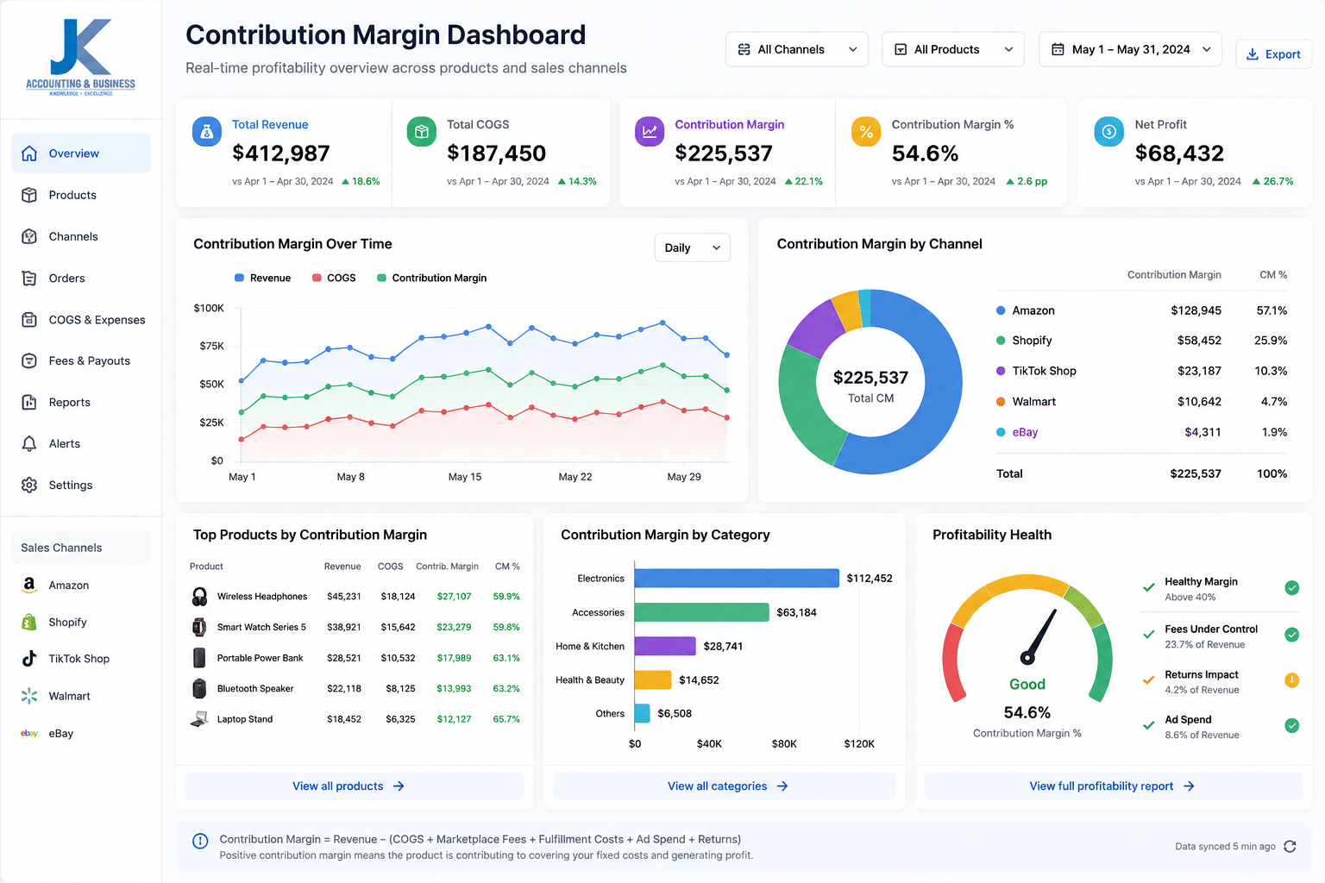The image size is (1325, 883).
Task: Click the Accessories green category bar
Action: pyautogui.click(x=701, y=612)
